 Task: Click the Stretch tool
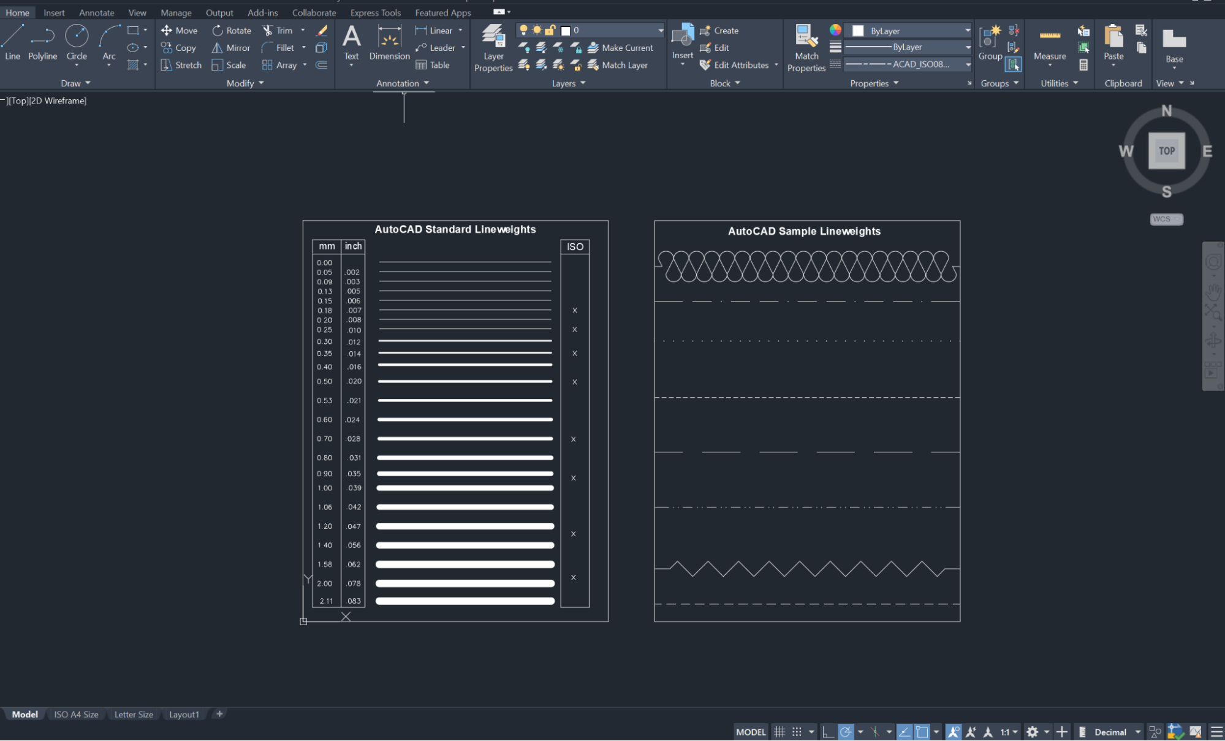(x=181, y=65)
